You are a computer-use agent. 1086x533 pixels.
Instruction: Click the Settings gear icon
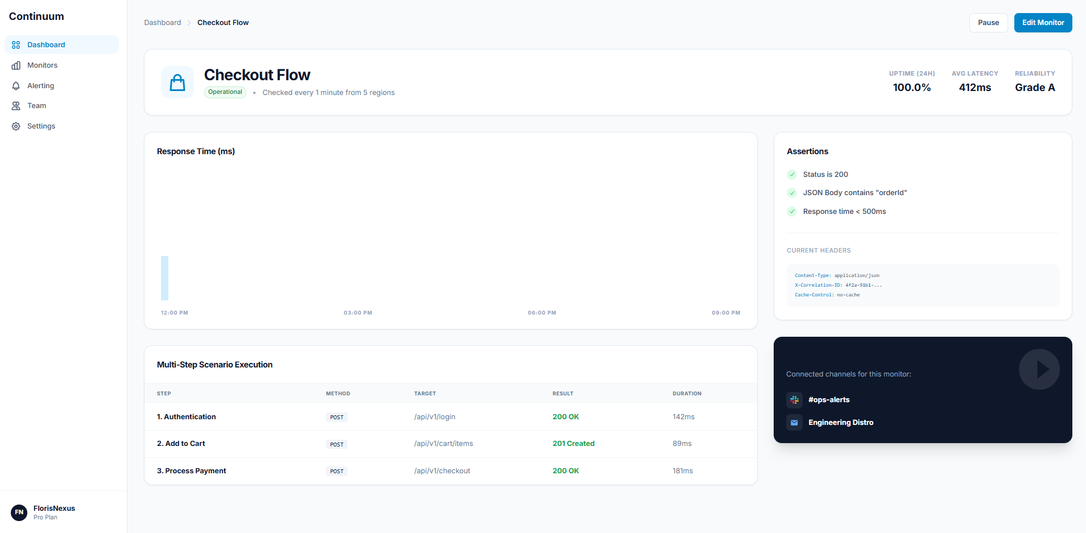(x=16, y=126)
